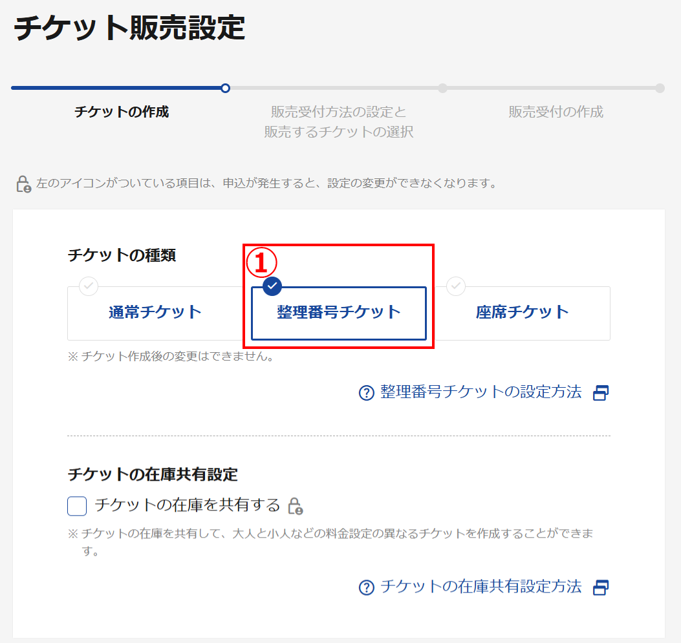Click the filled circle on the progress bar
The width and height of the screenshot is (681, 643).
(224, 89)
